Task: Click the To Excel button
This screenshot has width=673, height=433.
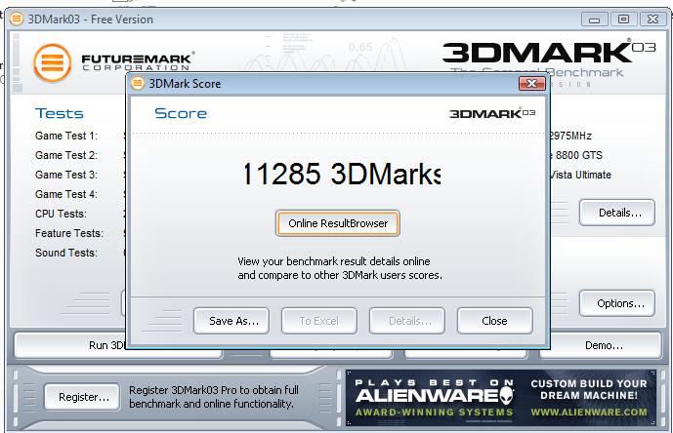Action: [318, 321]
